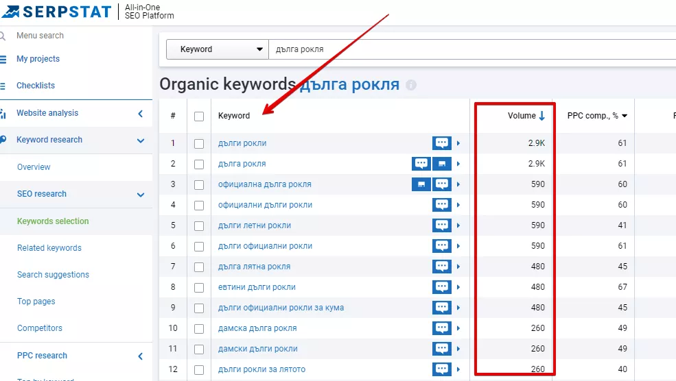The width and height of the screenshot is (676, 381).
Task: Check the box for официална дълга рокля
Action: (x=199, y=185)
